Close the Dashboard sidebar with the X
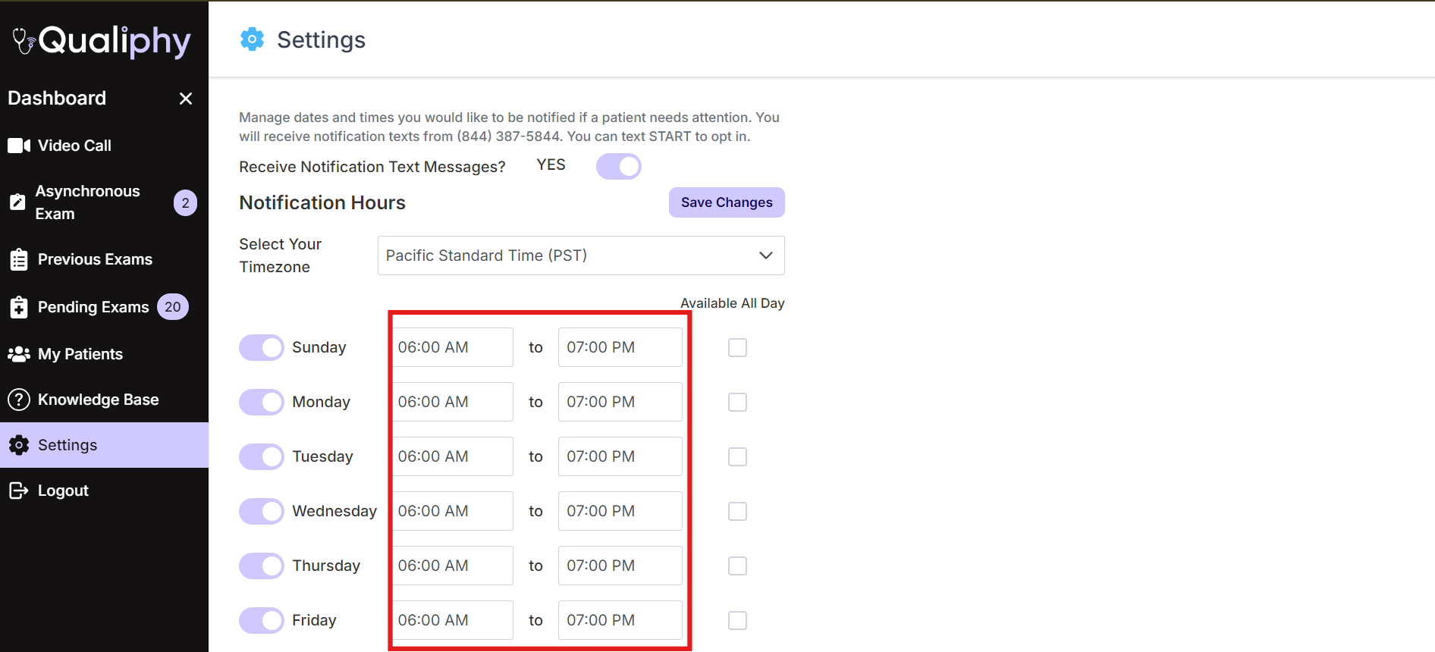Image resolution: width=1435 pixels, height=652 pixels. click(186, 99)
